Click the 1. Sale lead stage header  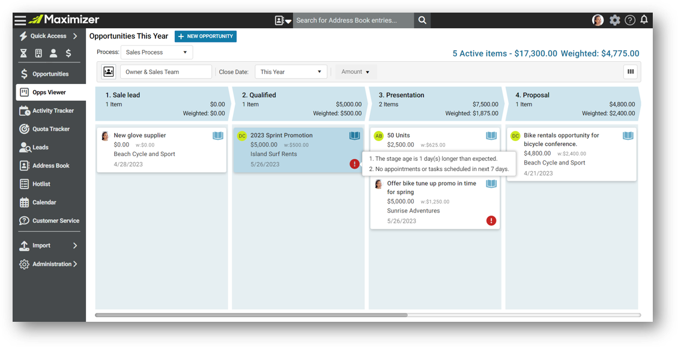[162, 104]
